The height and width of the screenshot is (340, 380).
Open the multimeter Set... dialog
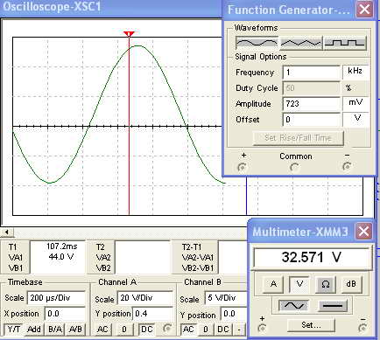coord(311,325)
